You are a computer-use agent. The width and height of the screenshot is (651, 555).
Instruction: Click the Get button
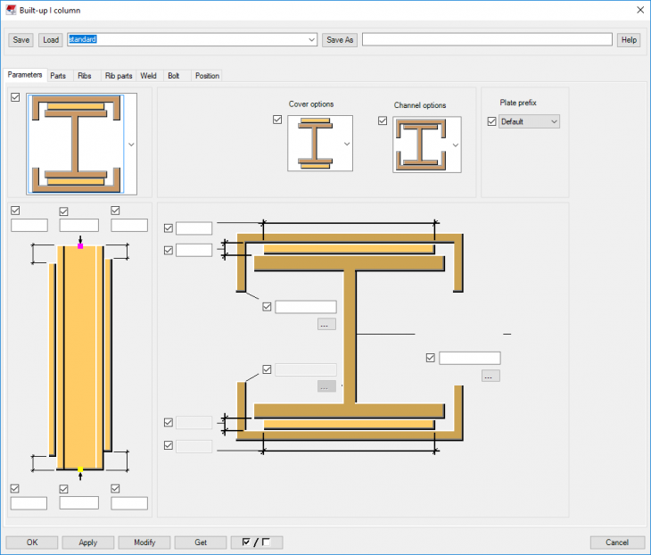pyautogui.click(x=201, y=543)
